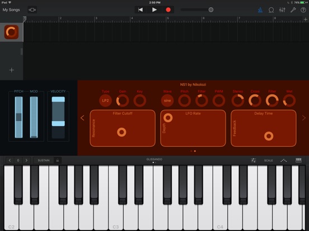309x231 pixels.
Task: Click the LFO Pitch knob
Action: click(185, 100)
